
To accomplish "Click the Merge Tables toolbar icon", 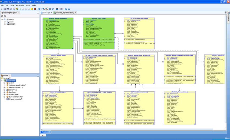I will click(14, 9).
